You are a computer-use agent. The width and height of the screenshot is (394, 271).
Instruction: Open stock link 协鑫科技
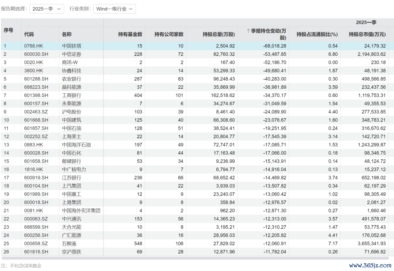point(72,71)
